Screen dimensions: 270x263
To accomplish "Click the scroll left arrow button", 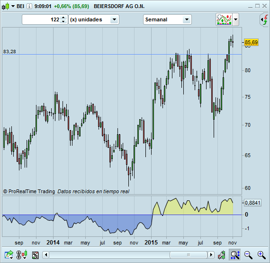I will tap(46, 255).
